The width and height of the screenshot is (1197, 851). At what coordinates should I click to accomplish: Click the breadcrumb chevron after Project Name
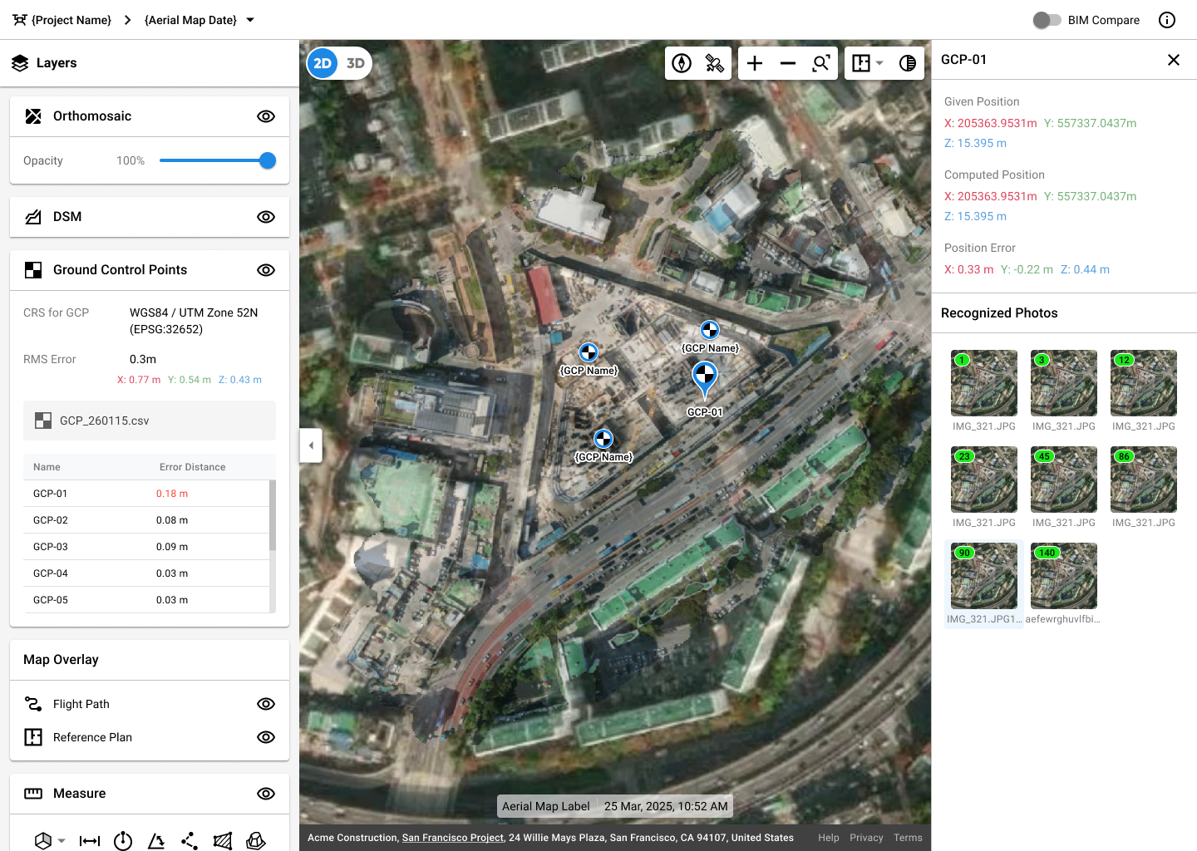pyautogui.click(x=127, y=20)
